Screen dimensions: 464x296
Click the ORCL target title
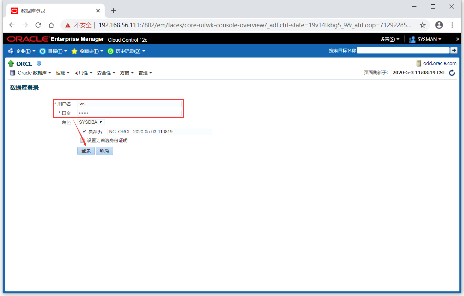pyautogui.click(x=24, y=64)
